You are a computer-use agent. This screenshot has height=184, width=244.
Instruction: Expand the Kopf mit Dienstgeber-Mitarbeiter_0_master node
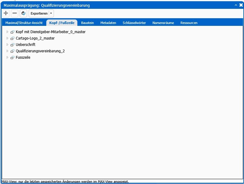(x=8, y=32)
